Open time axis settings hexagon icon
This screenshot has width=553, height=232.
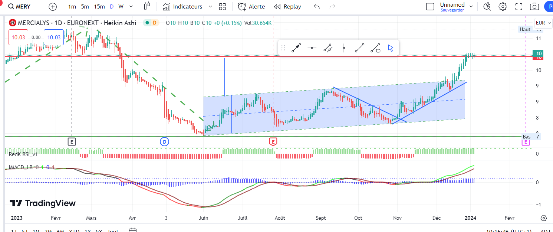tap(544, 218)
